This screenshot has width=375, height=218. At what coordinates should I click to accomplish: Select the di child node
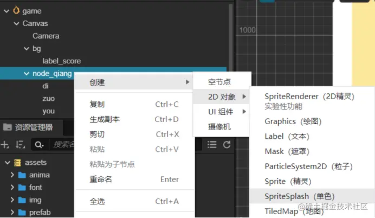click(46, 86)
